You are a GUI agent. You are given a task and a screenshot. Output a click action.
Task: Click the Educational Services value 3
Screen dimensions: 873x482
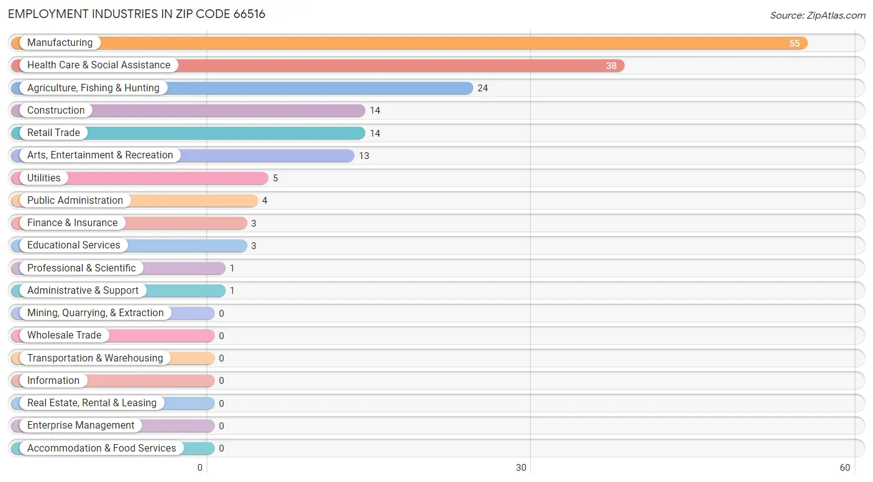(253, 246)
